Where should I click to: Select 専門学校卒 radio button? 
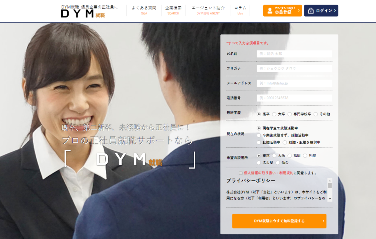(290, 114)
